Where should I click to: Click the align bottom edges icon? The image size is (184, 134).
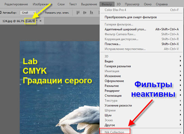91,13
